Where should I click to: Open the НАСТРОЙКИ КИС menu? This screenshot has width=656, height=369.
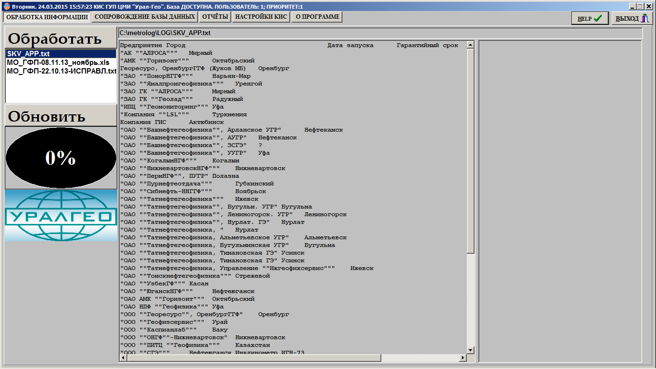tap(261, 17)
